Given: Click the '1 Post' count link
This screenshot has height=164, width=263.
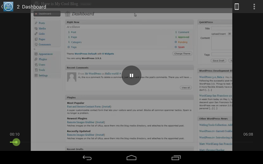Looking at the screenshot, I should click(x=72, y=32).
